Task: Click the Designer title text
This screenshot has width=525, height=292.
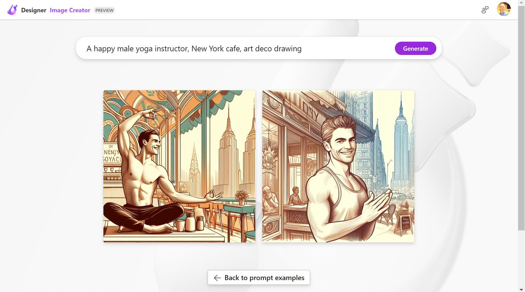Action: coord(34,10)
